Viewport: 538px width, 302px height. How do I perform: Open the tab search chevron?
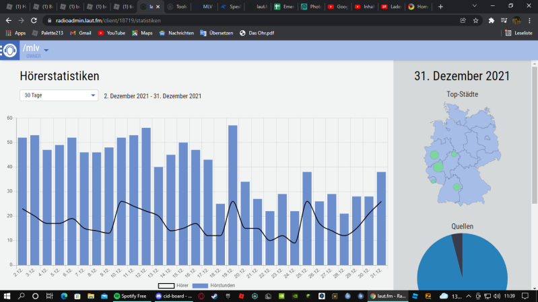click(475, 6)
